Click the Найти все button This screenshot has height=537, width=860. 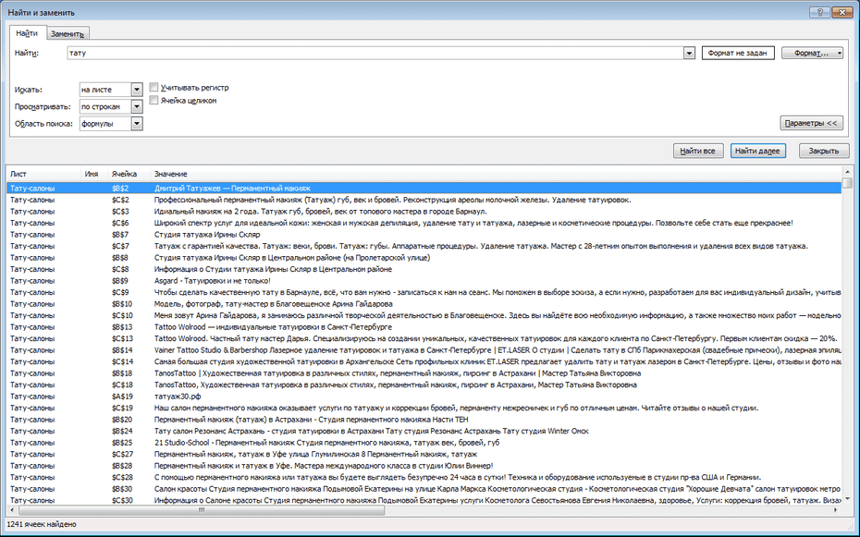(698, 151)
